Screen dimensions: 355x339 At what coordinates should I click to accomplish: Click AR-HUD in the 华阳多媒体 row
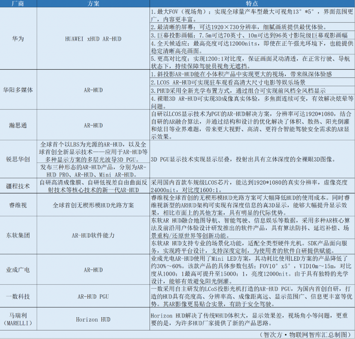point(93,90)
